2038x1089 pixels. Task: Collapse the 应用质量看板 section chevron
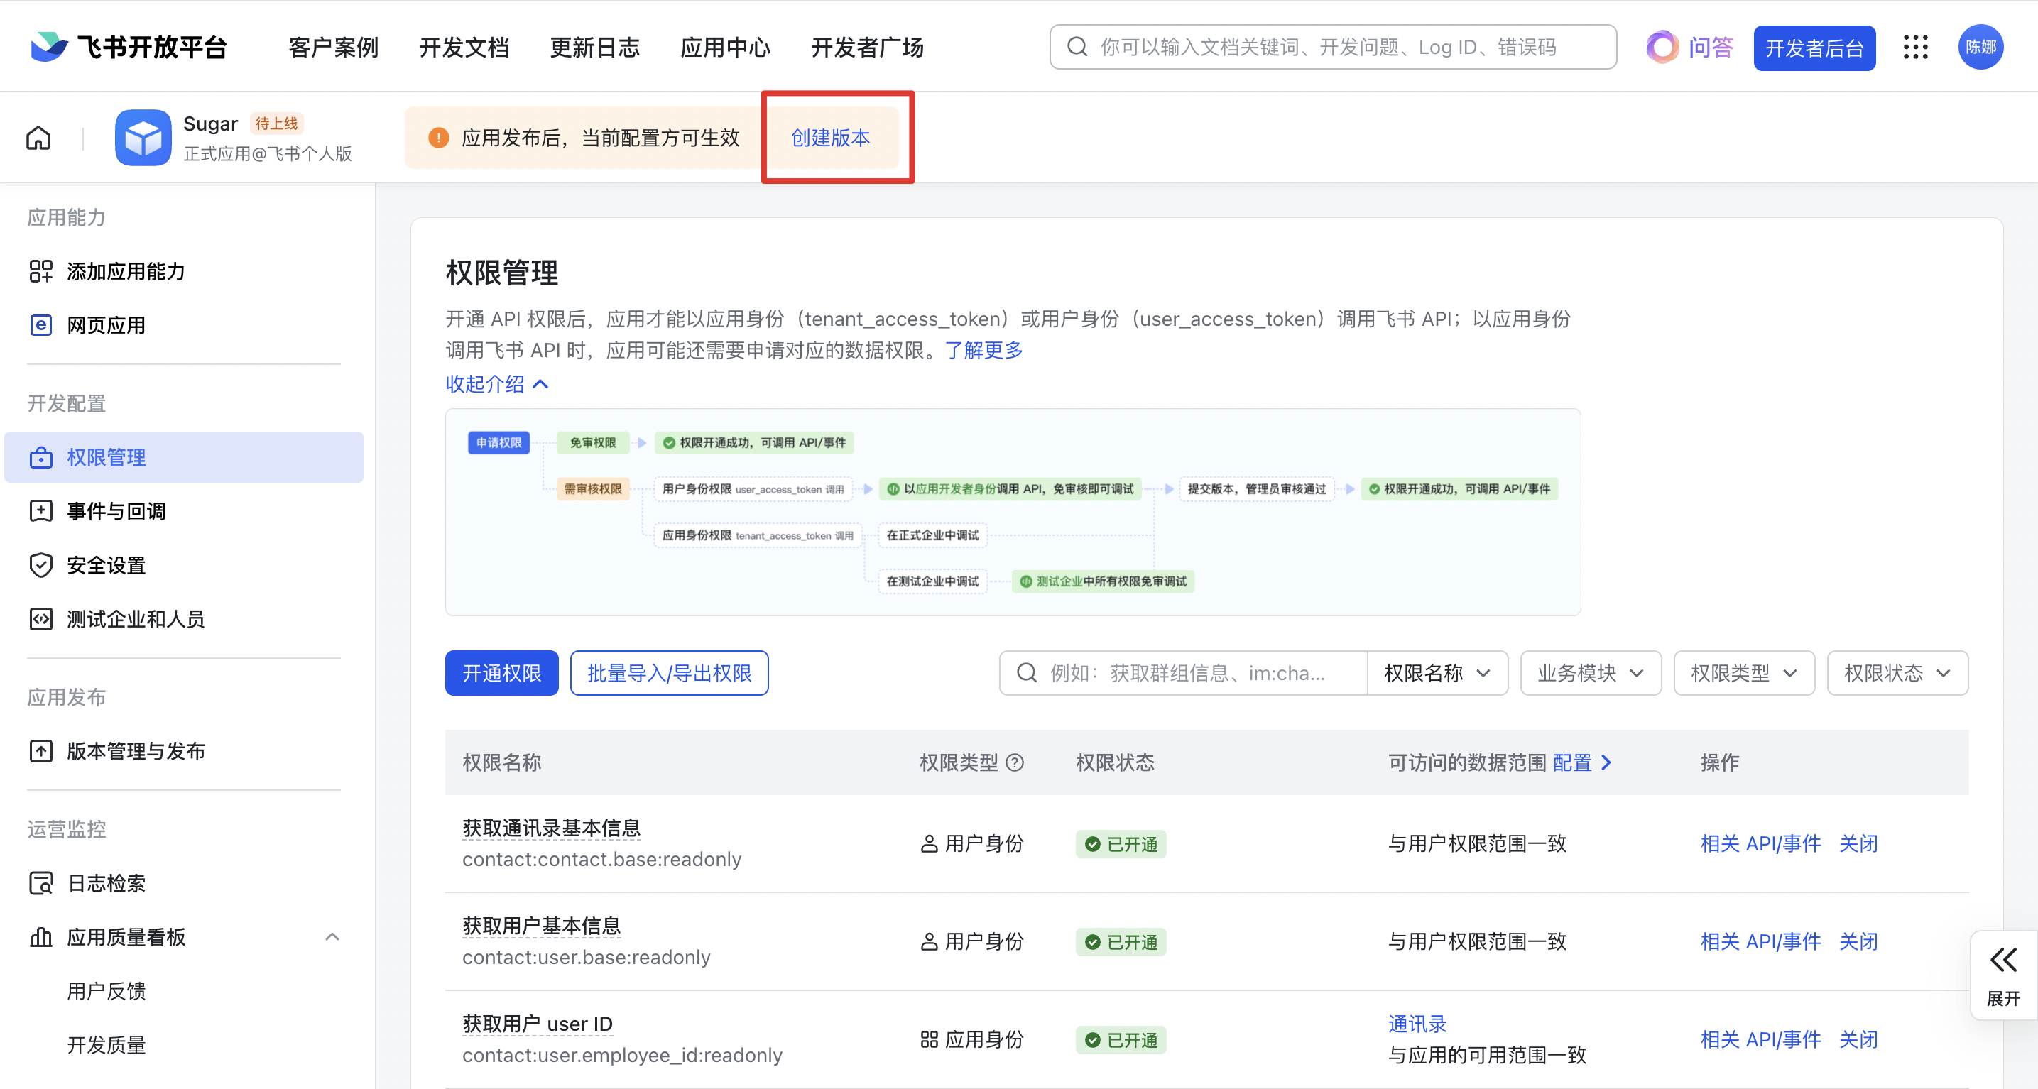pyautogui.click(x=332, y=937)
